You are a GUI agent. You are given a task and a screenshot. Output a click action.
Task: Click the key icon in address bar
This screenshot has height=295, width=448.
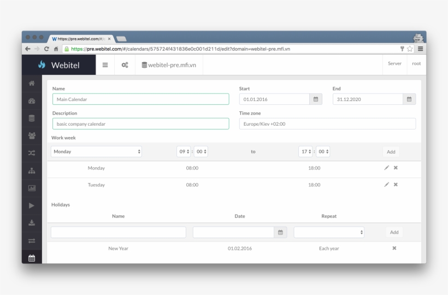point(402,49)
